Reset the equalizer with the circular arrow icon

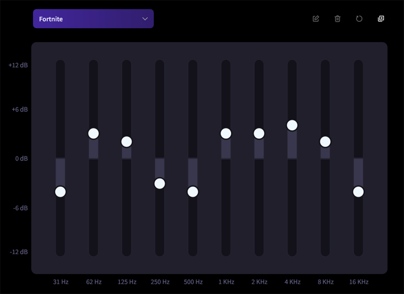(359, 19)
